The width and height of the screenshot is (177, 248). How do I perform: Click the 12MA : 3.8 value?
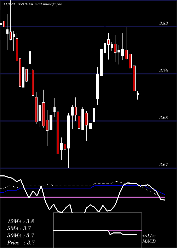[21, 221]
